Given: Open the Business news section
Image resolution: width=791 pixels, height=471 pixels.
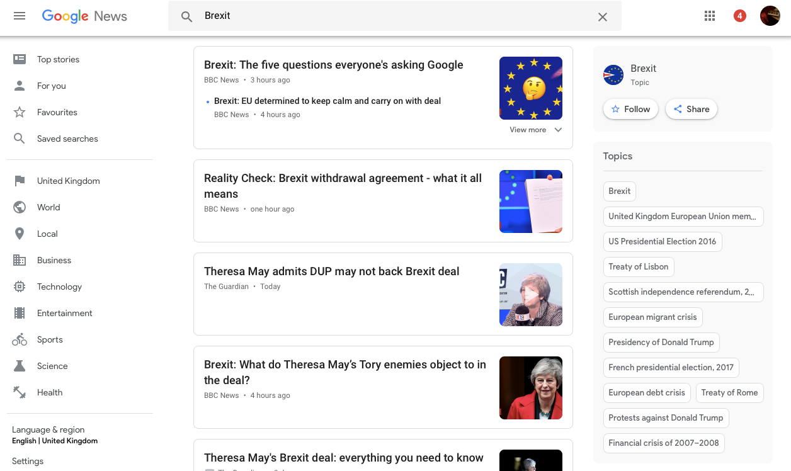Looking at the screenshot, I should 54,260.
